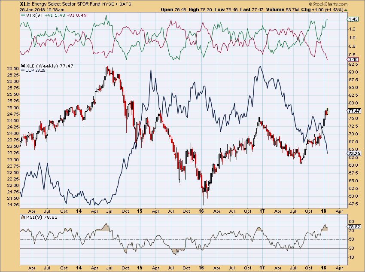Click year '16' on the price panel time axis
Viewport: 365px width, 272px height.
coord(201,211)
